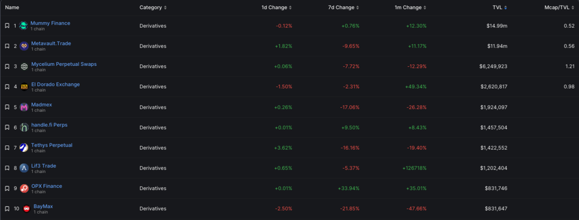Bookmark Mummy Finance row
Screen dimensions: 579x220
(7, 26)
